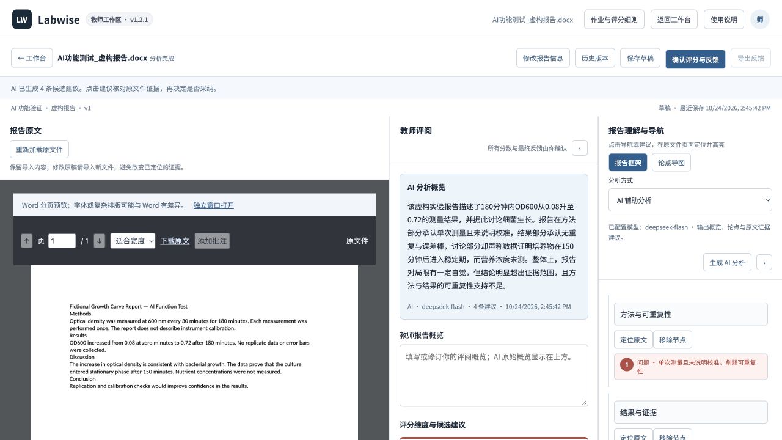Open the 独立窗口打开 link

pyautogui.click(x=214, y=205)
